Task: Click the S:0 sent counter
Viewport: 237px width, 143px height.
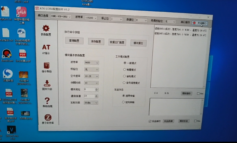Action: pyautogui.click(x=156, y=93)
